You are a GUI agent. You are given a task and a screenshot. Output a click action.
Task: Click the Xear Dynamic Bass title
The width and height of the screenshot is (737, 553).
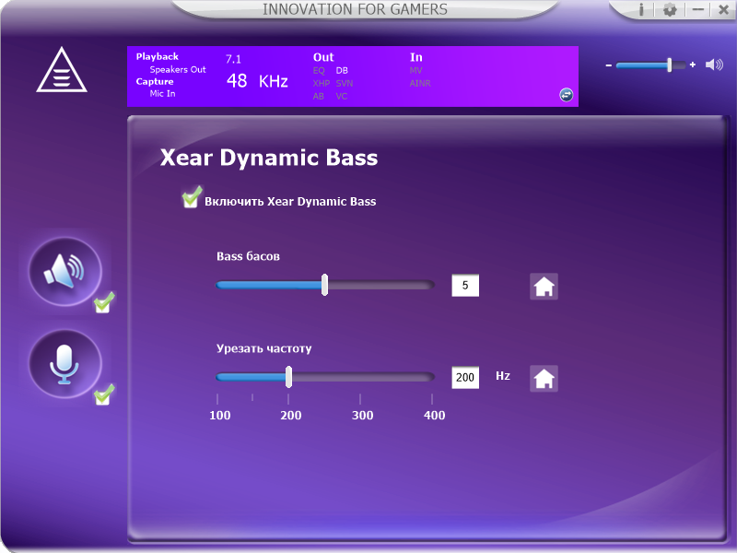click(269, 158)
